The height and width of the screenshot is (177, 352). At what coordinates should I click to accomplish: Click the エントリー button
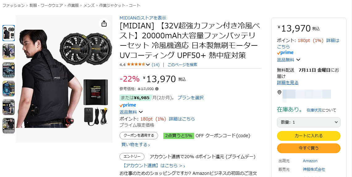coord(132,157)
